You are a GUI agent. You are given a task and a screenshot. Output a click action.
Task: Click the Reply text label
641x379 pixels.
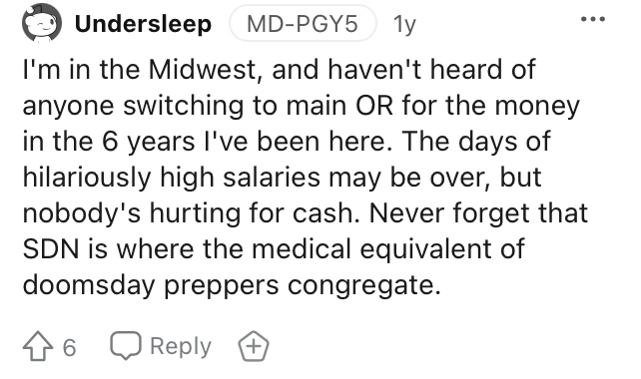(x=181, y=347)
